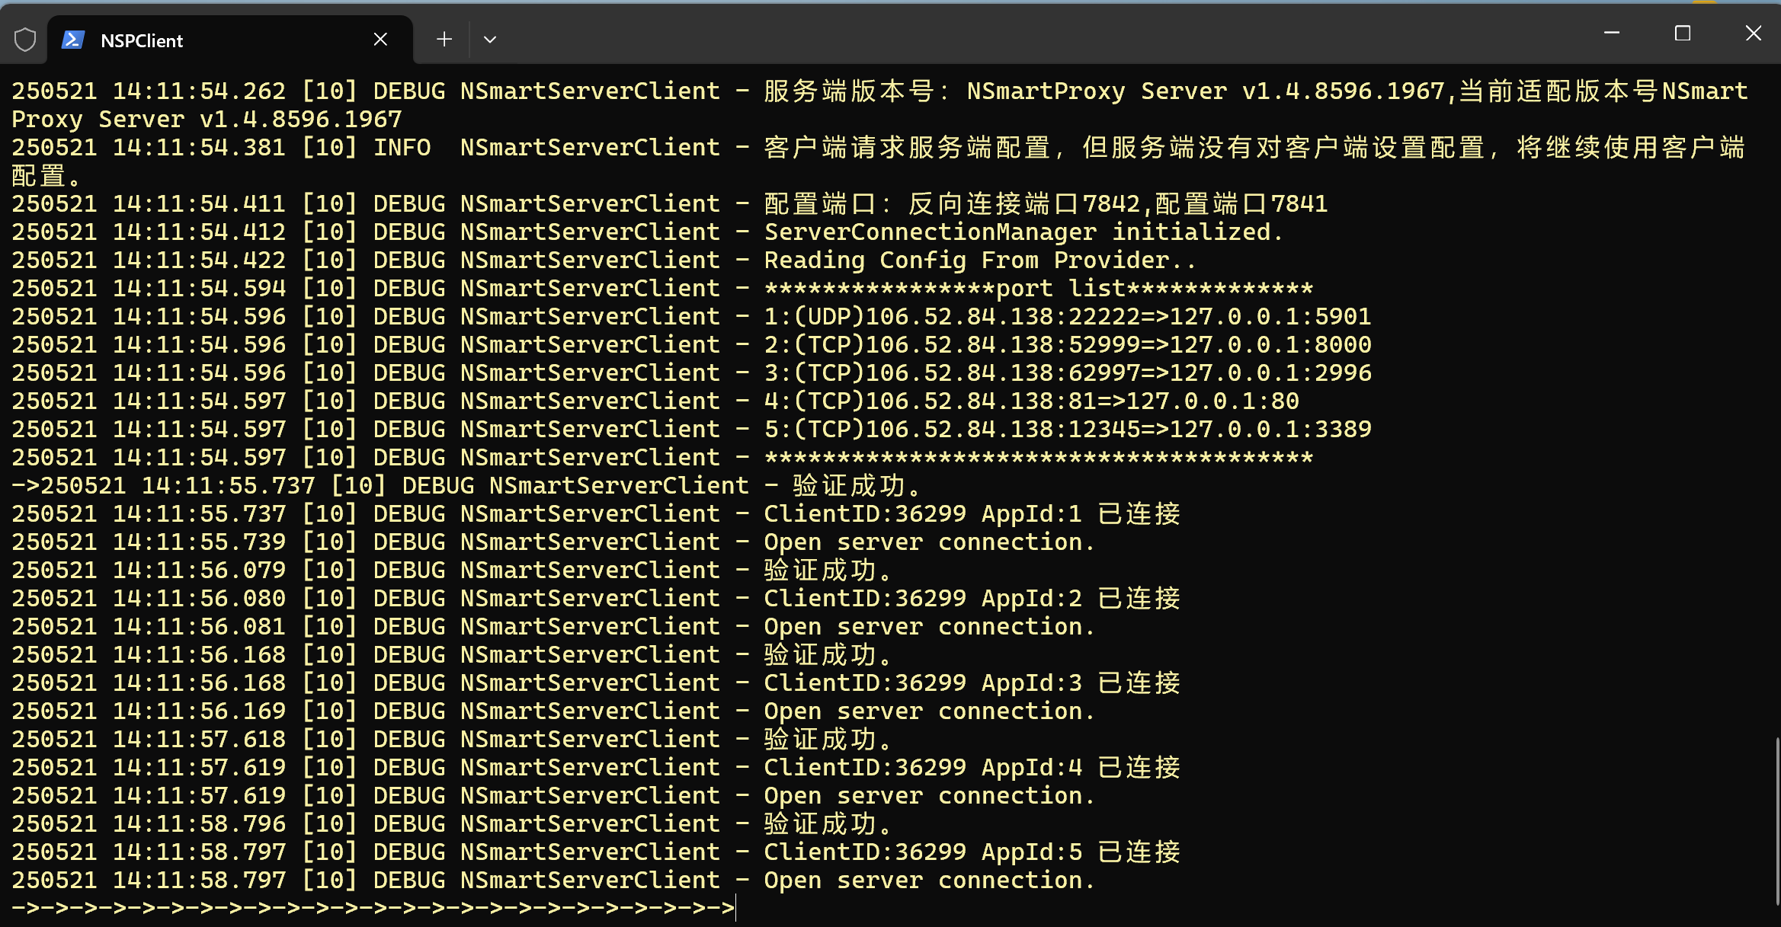Screen dimensions: 1781x927
Task: Click the TCP mapping 12345=>127.0.0.1:3389
Action: (1068, 429)
